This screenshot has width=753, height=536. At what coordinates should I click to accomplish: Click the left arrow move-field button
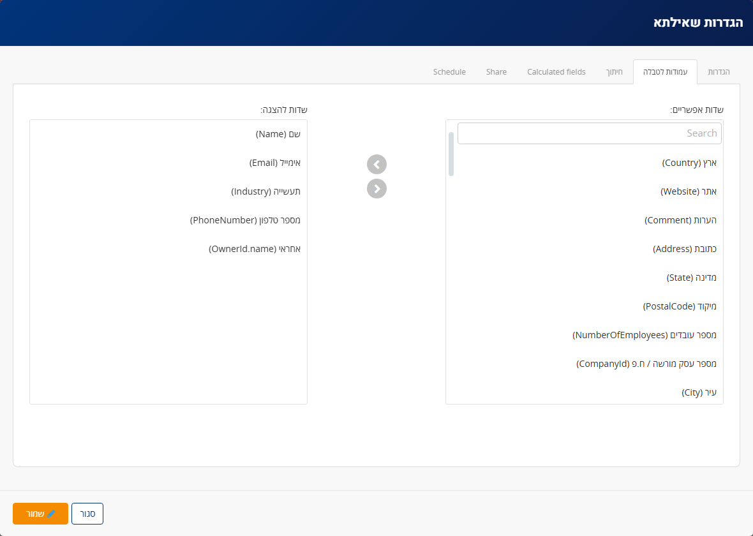pos(376,164)
